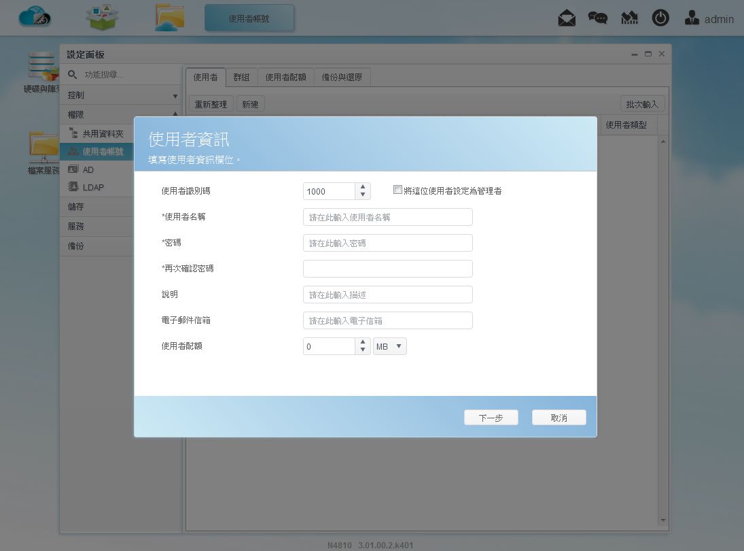Focus the 使用者名稱 input field
The width and height of the screenshot is (744, 551).
coord(388,217)
